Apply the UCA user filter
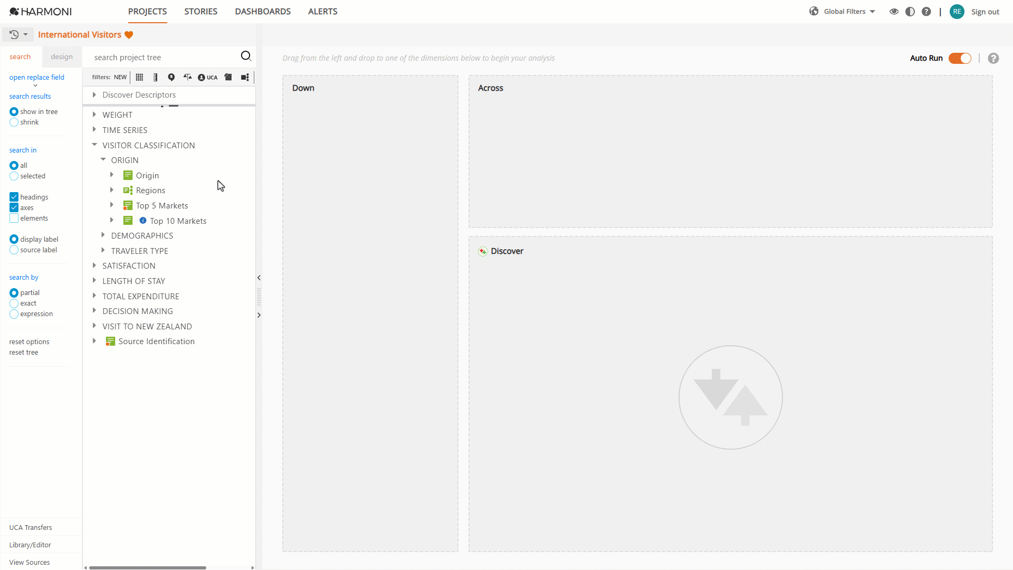1013x570 pixels. [207, 78]
